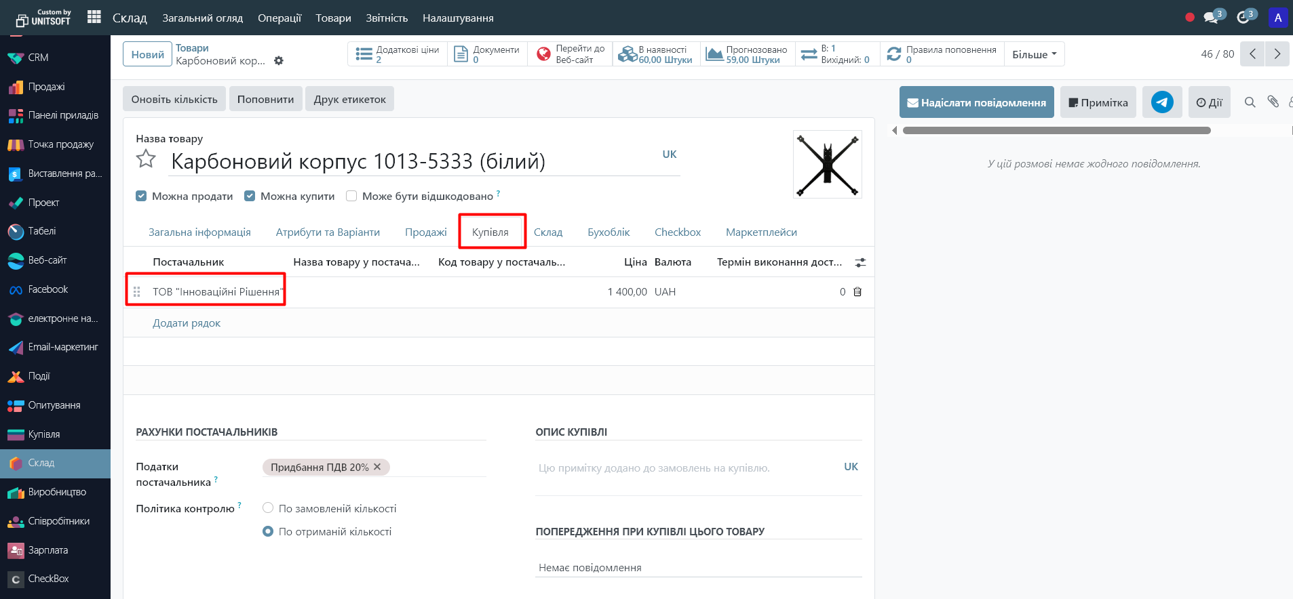The width and height of the screenshot is (1293, 599).
Task: Open the apps grid menu icon
Action: point(94,17)
